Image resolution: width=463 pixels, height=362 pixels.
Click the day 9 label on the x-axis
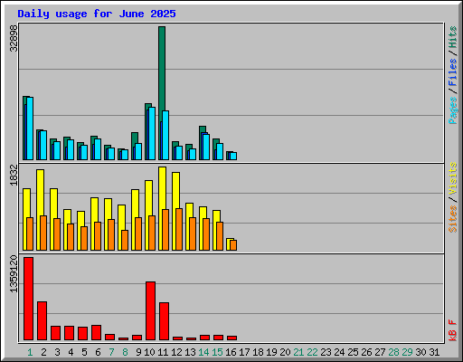[x=138, y=352]
